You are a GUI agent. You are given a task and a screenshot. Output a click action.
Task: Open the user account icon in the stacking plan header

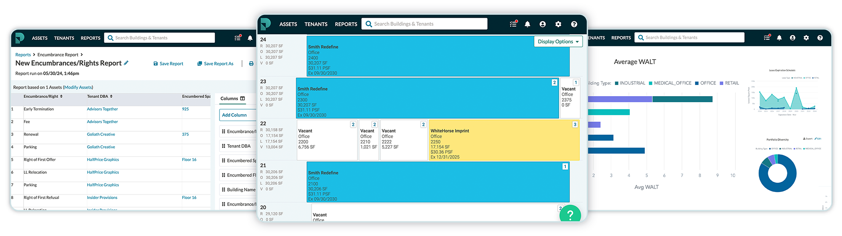tap(543, 24)
